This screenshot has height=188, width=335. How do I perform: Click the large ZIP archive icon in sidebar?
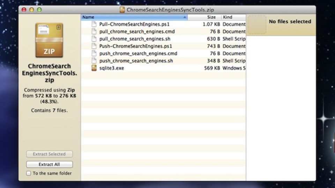(49, 40)
